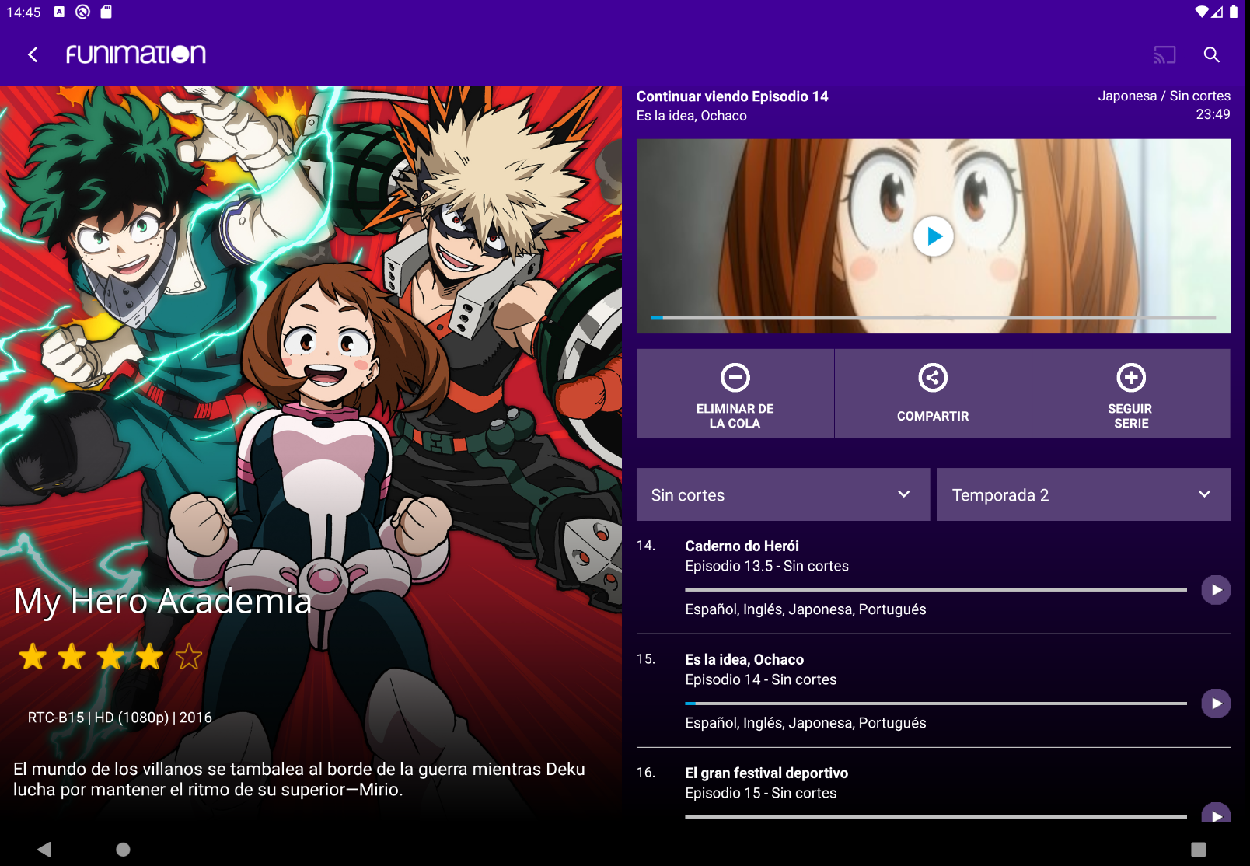
Task: Open the Temporada 2 season dropdown
Action: coord(1084,494)
